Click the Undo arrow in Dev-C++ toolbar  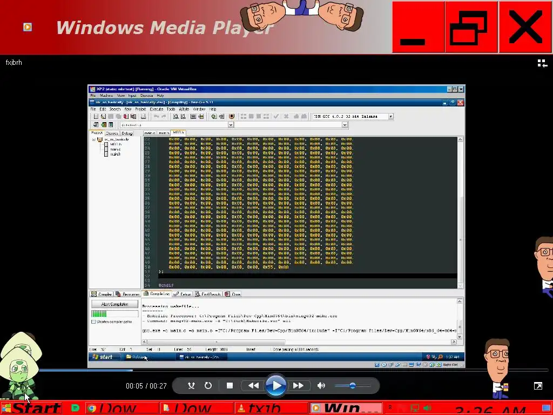point(156,117)
